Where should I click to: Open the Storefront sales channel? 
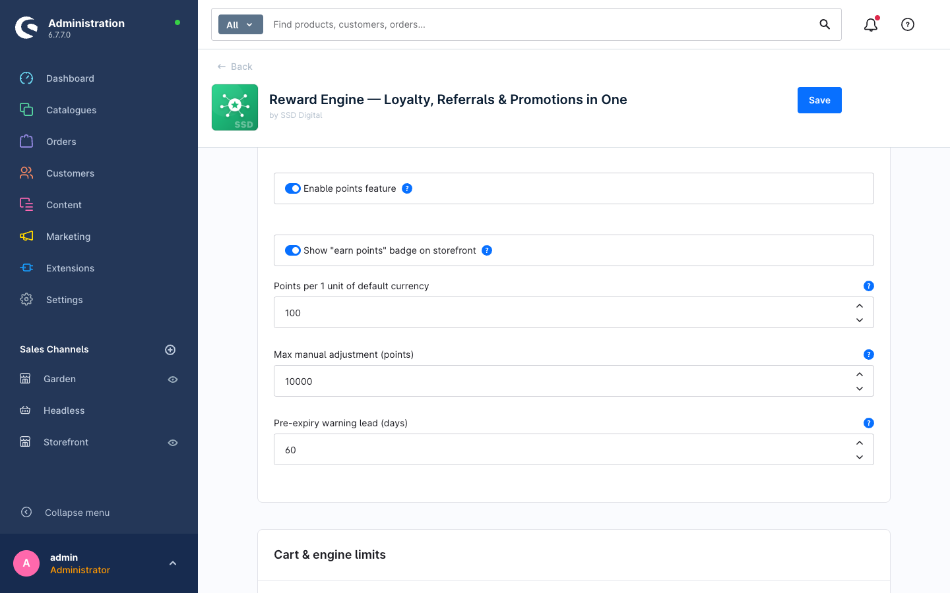tap(66, 442)
